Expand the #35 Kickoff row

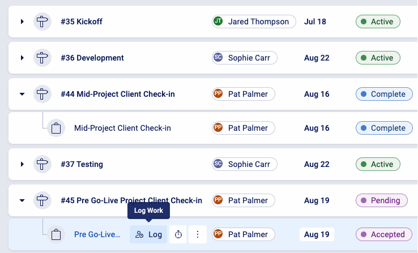[22, 22]
